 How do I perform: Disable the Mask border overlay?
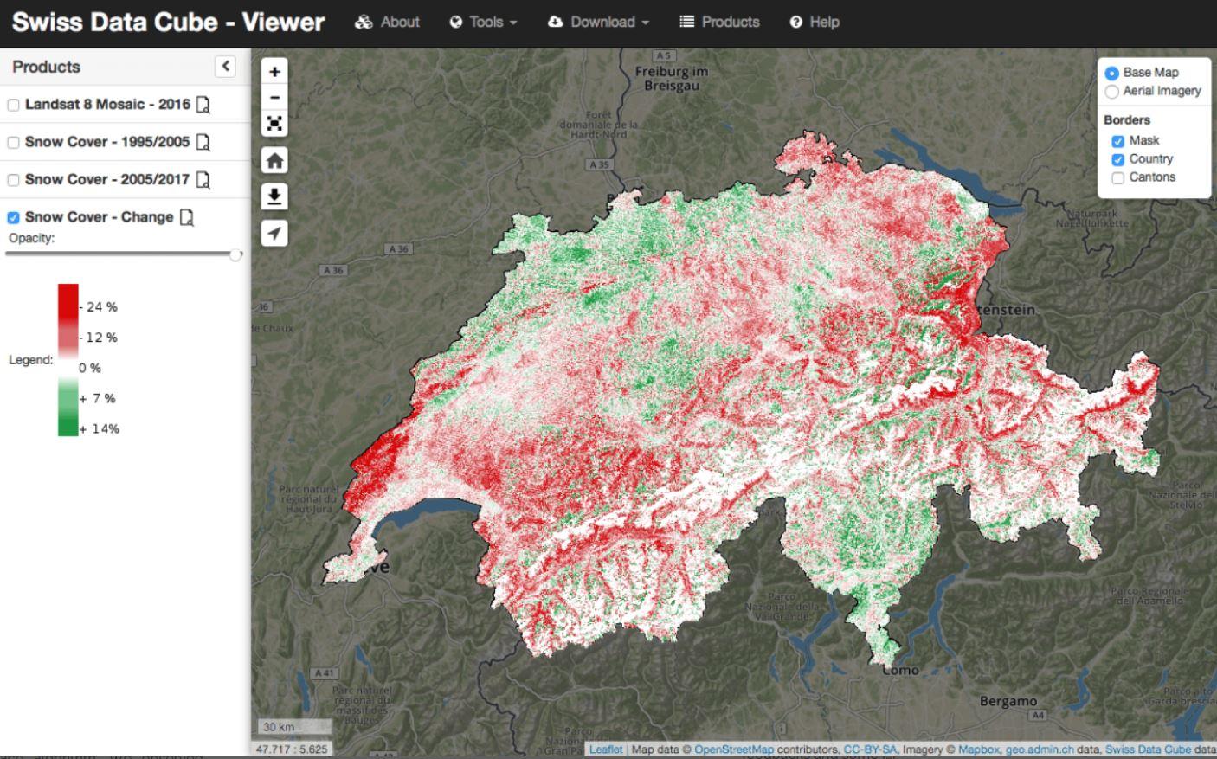coord(1116,139)
